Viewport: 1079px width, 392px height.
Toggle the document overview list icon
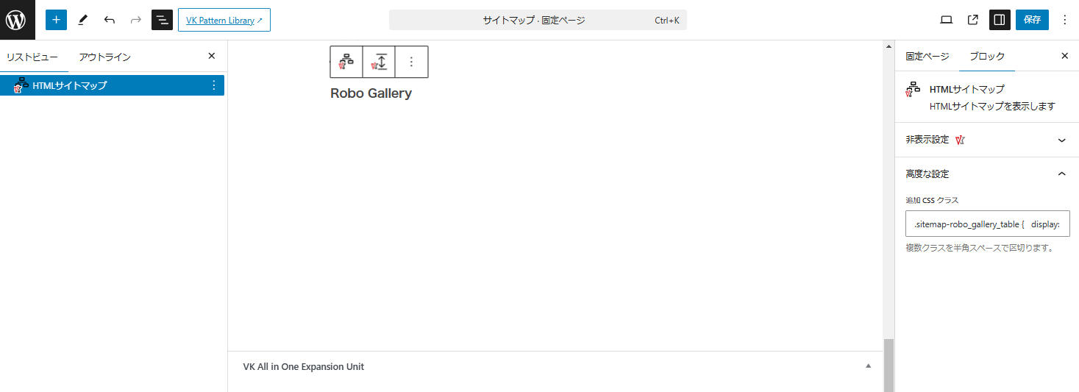click(162, 20)
